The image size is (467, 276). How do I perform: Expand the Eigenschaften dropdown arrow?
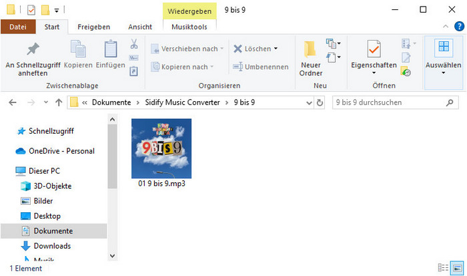coord(374,73)
